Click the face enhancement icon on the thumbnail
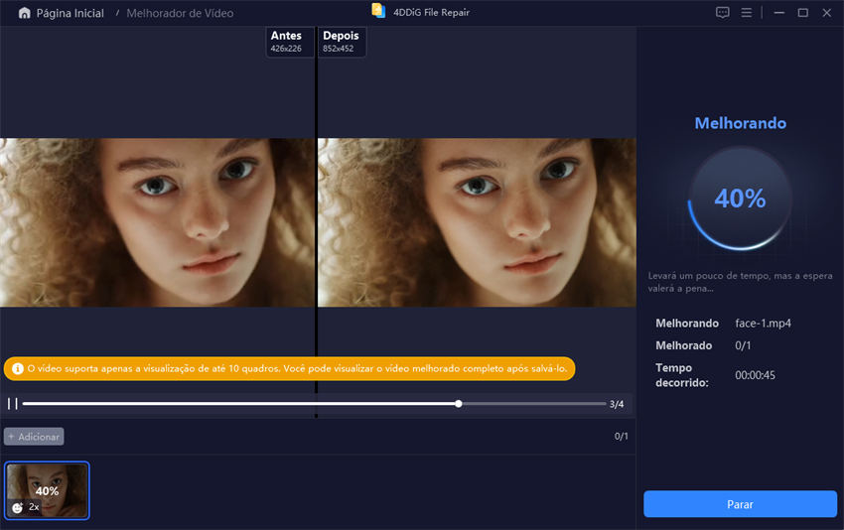This screenshot has height=530, width=844. (18, 506)
